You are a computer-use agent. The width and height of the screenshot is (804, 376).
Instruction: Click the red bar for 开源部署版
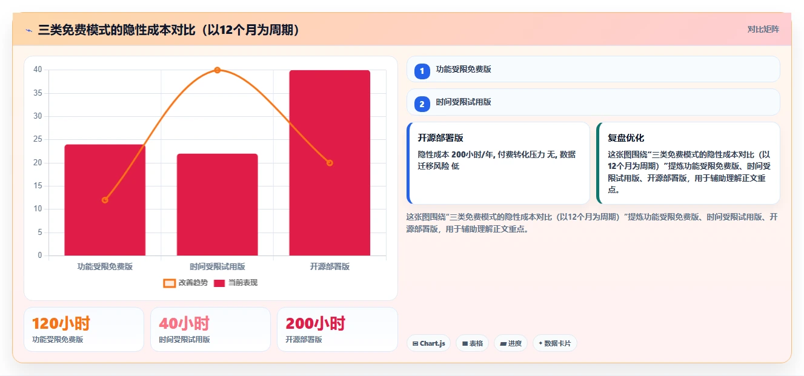[x=330, y=163]
